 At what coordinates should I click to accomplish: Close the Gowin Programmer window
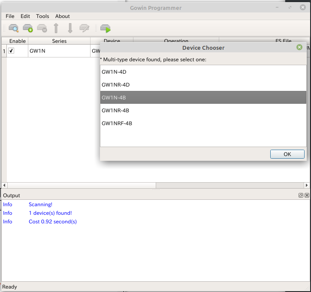[303, 7]
